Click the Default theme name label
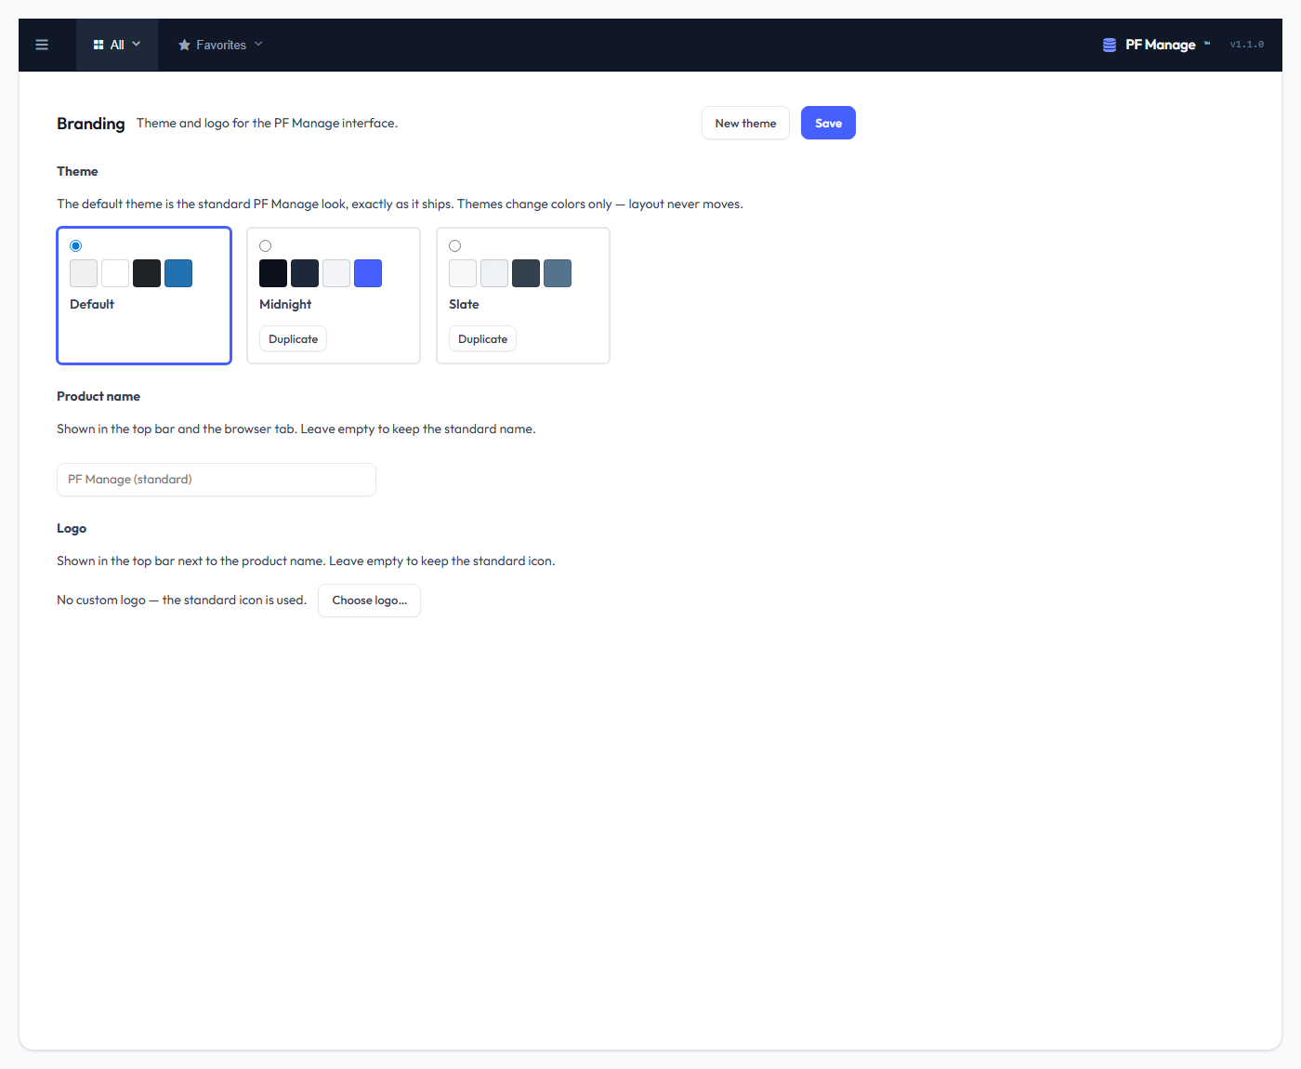The height and width of the screenshot is (1069, 1301). pos(92,305)
